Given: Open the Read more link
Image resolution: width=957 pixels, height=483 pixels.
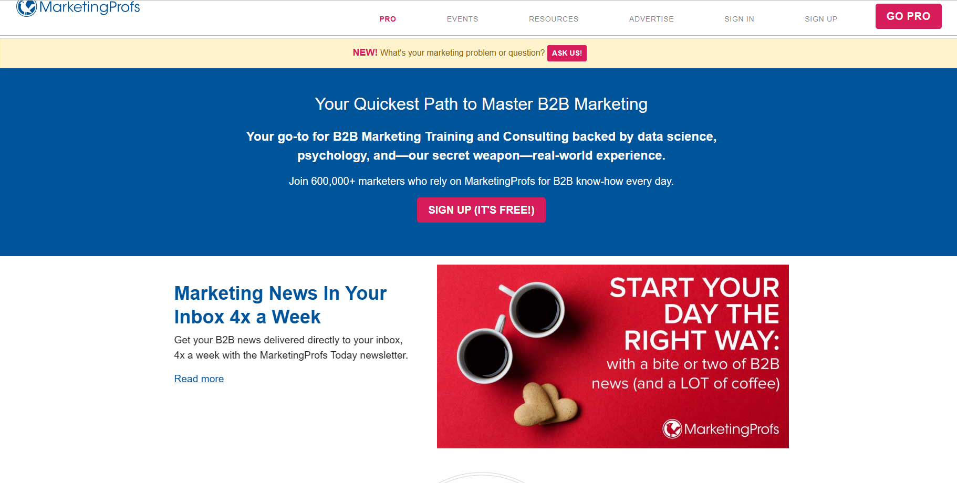Looking at the screenshot, I should 199,379.
